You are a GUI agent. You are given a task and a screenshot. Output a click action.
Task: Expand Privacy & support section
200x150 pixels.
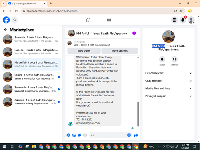[x=168, y=96]
